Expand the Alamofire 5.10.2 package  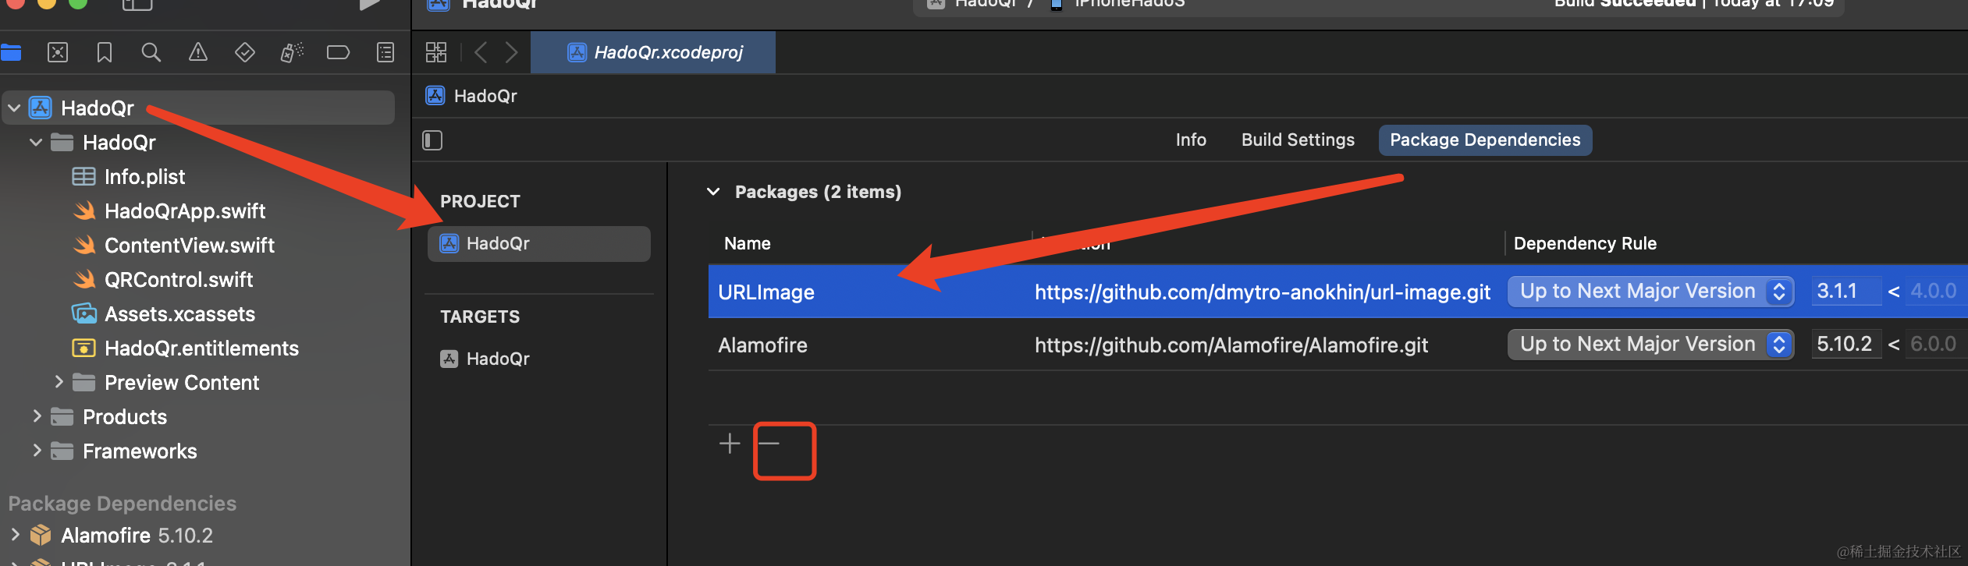[15, 535]
